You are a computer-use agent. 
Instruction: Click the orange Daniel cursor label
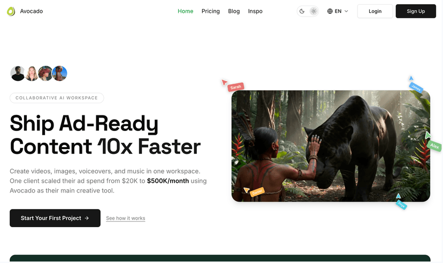click(257, 192)
